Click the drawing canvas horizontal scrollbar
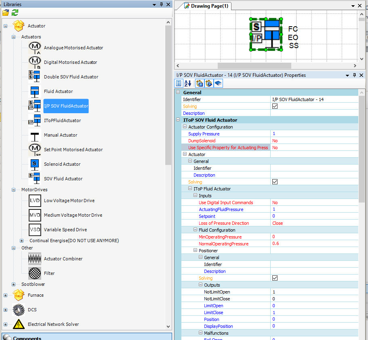The width and height of the screenshot is (368, 340). 254,65
